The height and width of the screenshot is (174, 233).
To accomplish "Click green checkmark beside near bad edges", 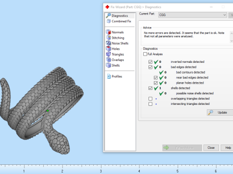I will [161, 78].
